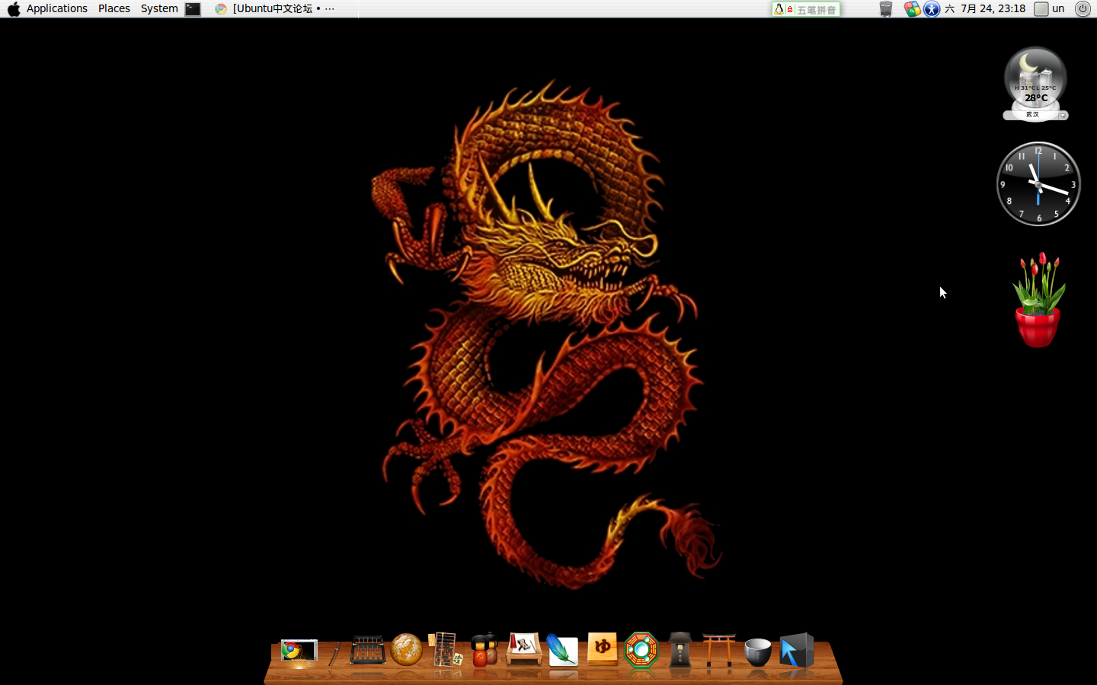Click the analog clock desktop widget
The image size is (1097, 685).
1038,183
